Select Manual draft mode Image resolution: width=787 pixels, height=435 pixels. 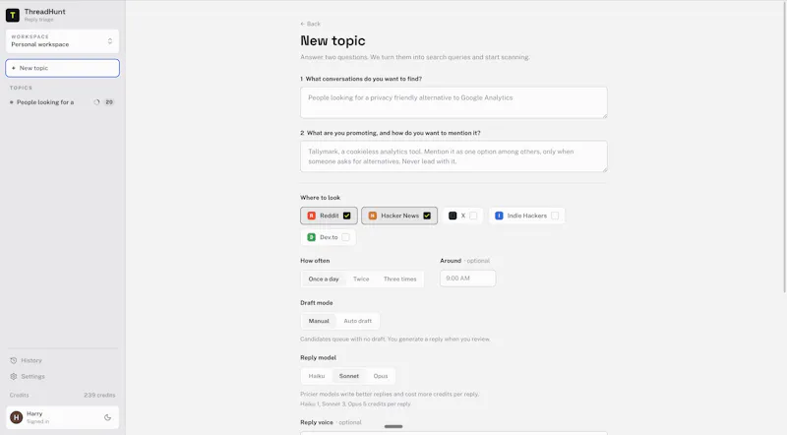click(x=319, y=321)
